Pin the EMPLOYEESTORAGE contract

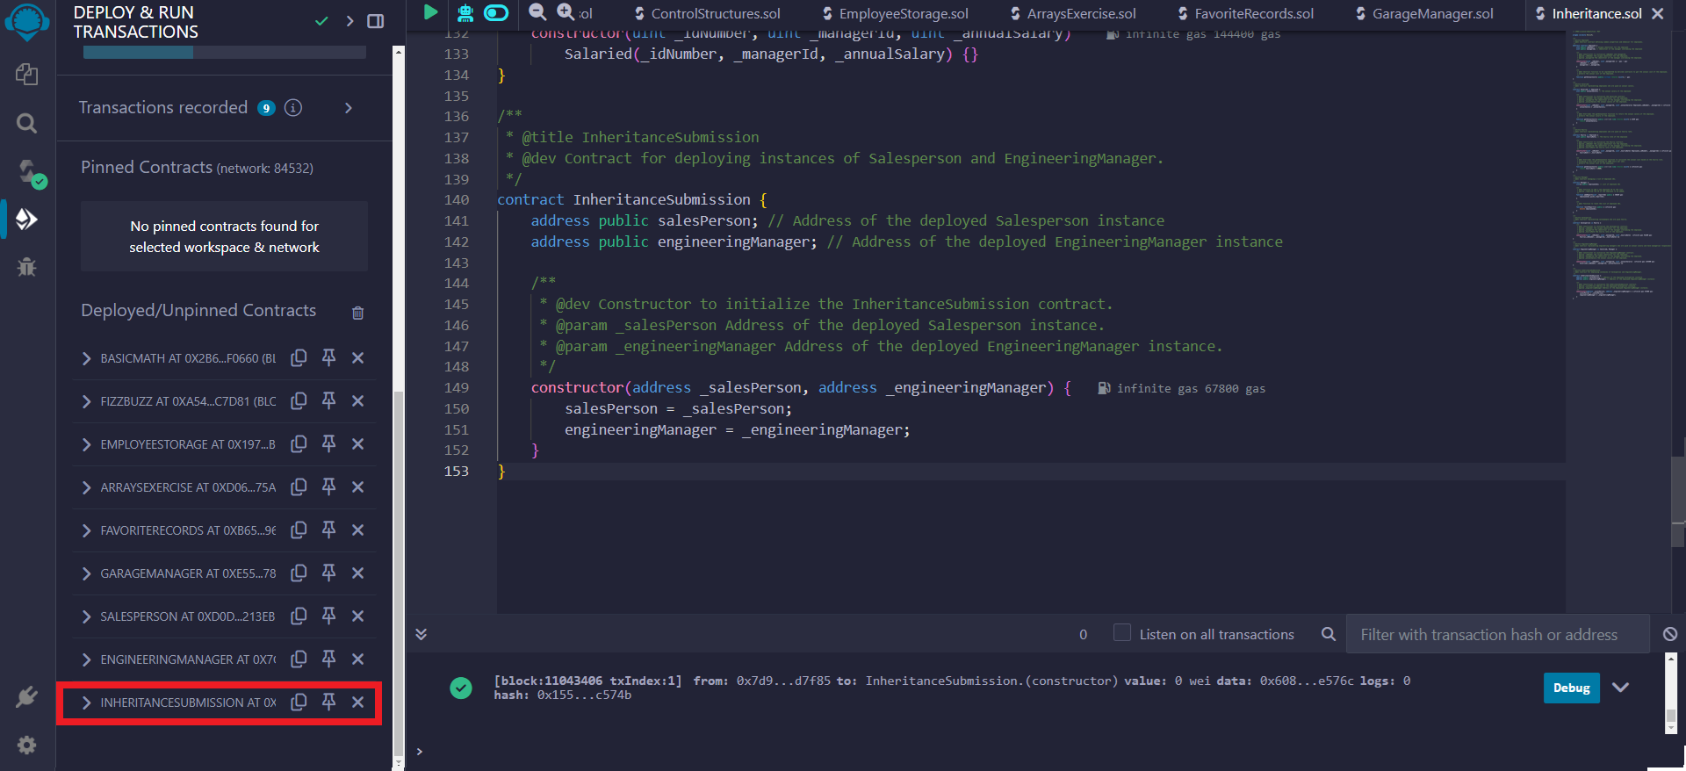[x=328, y=443]
